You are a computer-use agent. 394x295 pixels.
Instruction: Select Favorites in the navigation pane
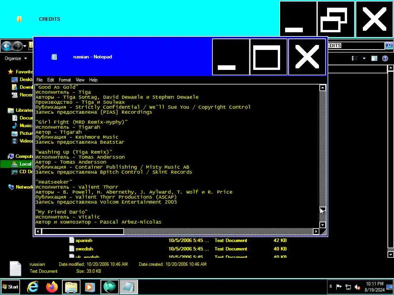[x=20, y=72]
